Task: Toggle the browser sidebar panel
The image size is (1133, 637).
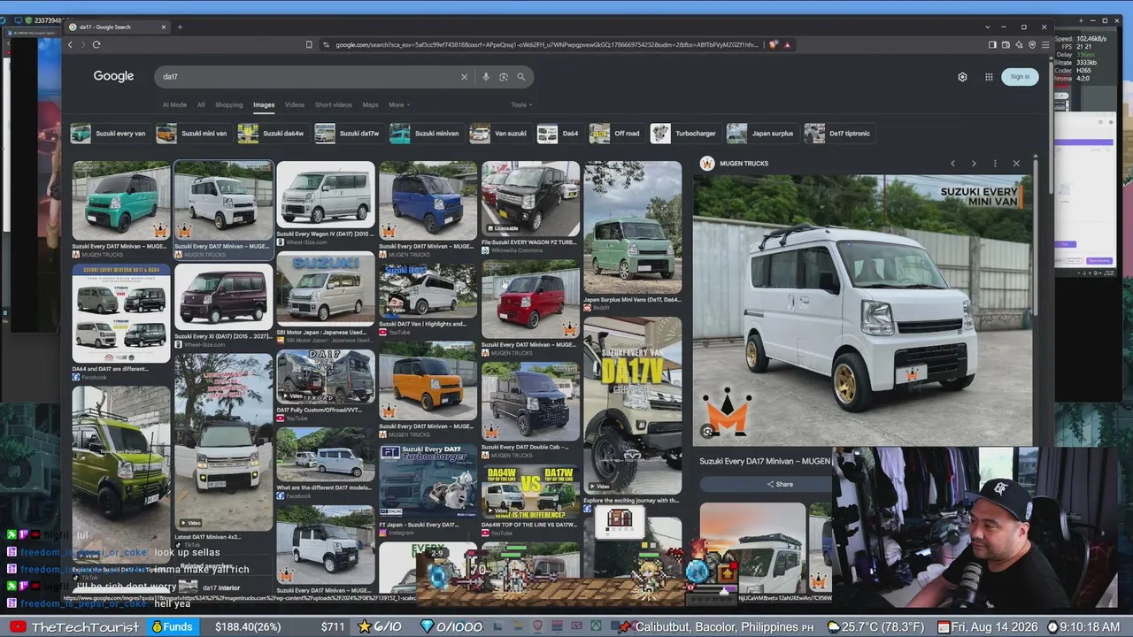Action: (x=992, y=44)
